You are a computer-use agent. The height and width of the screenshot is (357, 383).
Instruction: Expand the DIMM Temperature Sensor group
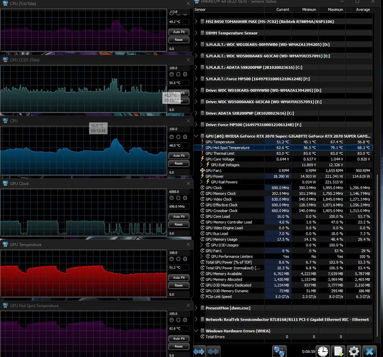click(197, 33)
